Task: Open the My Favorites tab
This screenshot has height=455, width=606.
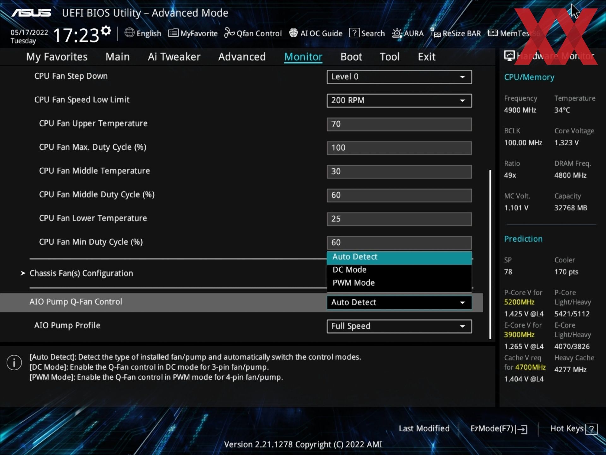Action: click(x=57, y=57)
